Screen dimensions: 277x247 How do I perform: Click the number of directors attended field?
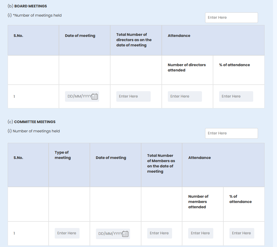184,96
